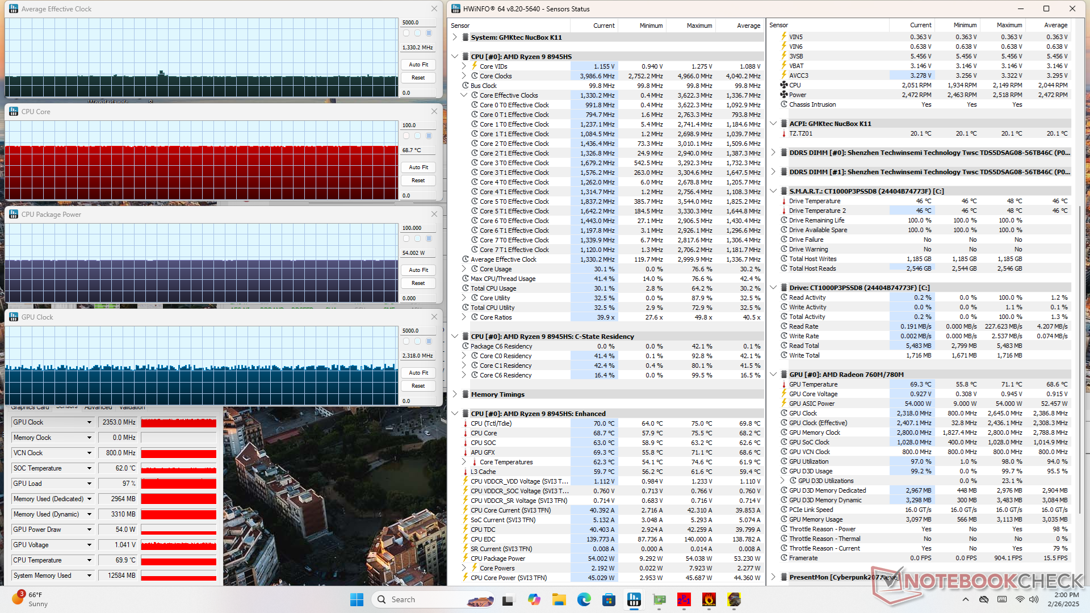This screenshot has height=613, width=1090.
Task: Expand the System: GMKtec NucBox K11 section
Action: (455, 37)
